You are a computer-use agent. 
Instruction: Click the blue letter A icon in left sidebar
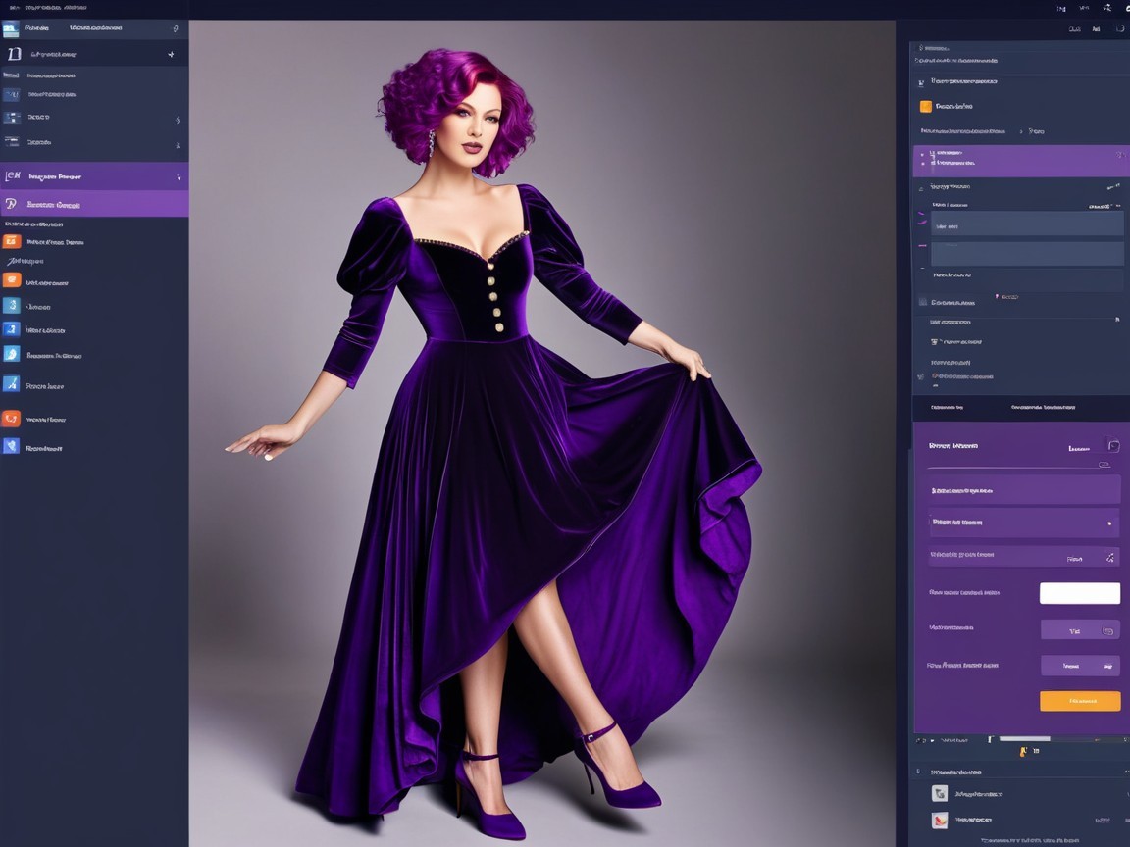coord(11,384)
